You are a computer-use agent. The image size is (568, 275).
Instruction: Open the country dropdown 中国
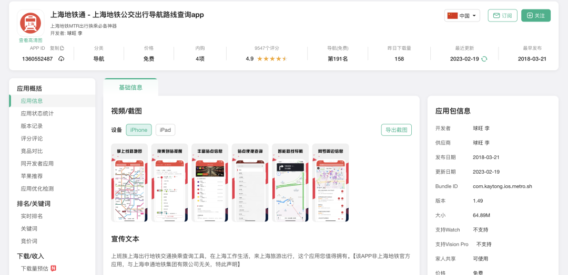click(x=462, y=16)
